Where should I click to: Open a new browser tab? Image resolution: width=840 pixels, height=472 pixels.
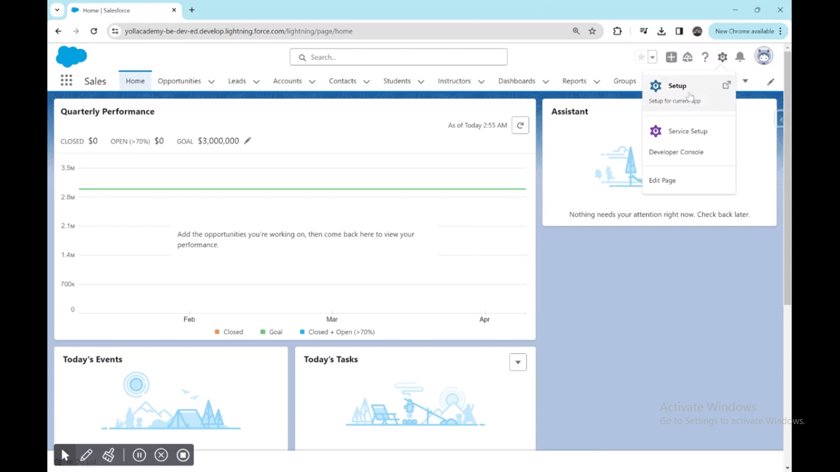[x=192, y=10]
